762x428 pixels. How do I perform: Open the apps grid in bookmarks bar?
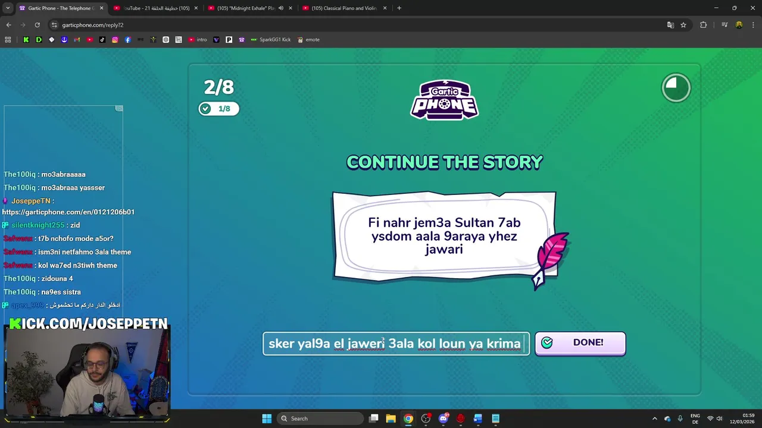(x=8, y=40)
